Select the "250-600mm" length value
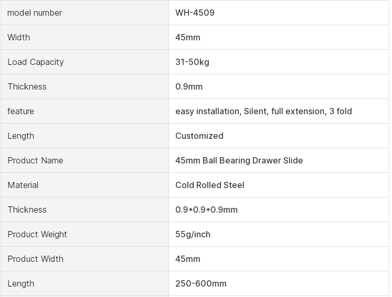The height and width of the screenshot is (297, 392). point(201,283)
